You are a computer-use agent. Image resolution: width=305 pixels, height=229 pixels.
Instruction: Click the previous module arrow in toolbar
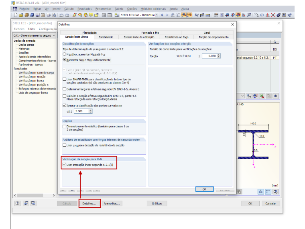(x=162, y=15)
